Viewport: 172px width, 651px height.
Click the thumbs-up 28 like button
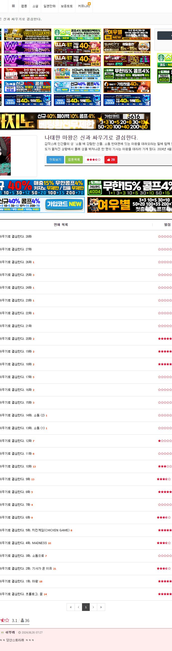click(111, 160)
